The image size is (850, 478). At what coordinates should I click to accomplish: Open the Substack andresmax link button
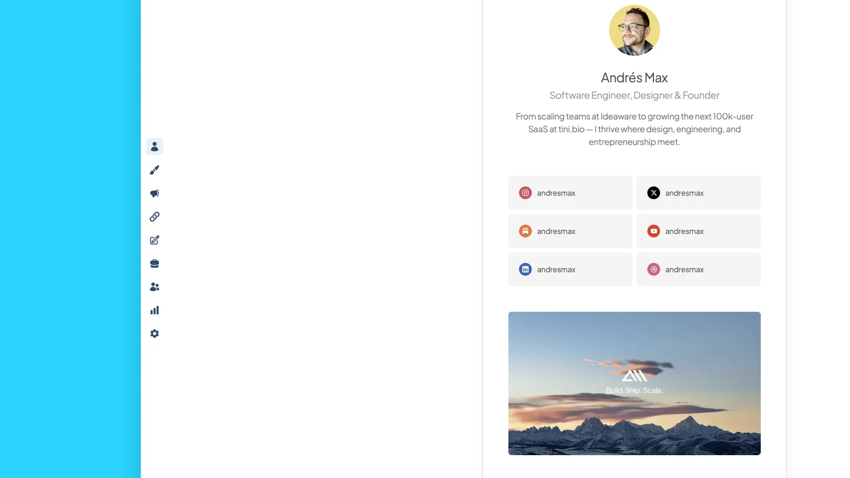pos(570,231)
